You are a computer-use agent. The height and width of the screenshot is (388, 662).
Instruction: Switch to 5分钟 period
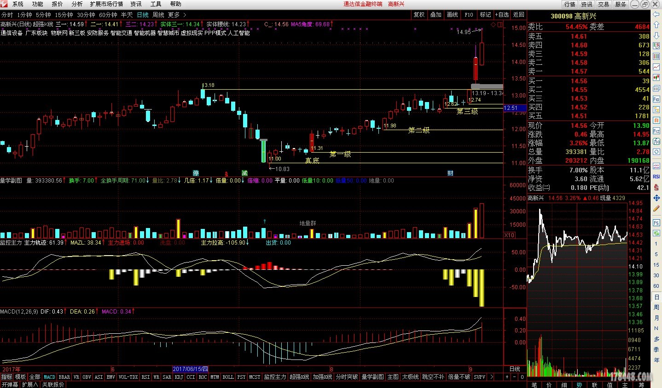point(44,15)
